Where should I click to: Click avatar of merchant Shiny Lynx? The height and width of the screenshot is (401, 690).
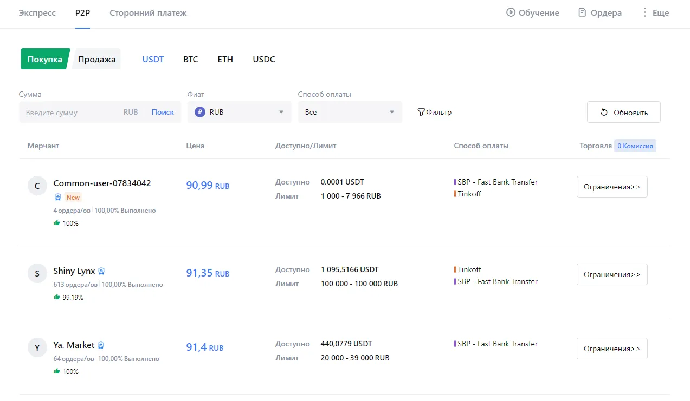click(37, 273)
